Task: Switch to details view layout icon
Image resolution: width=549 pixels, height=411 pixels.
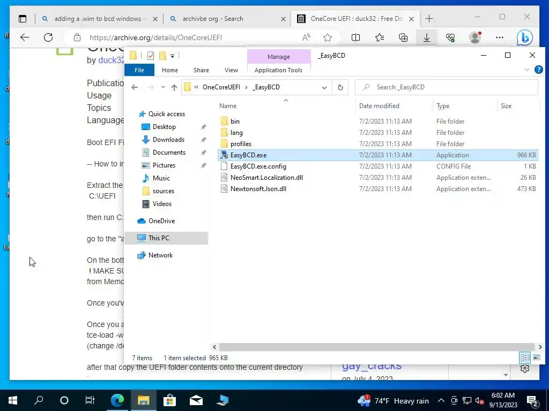Action: pos(525,357)
